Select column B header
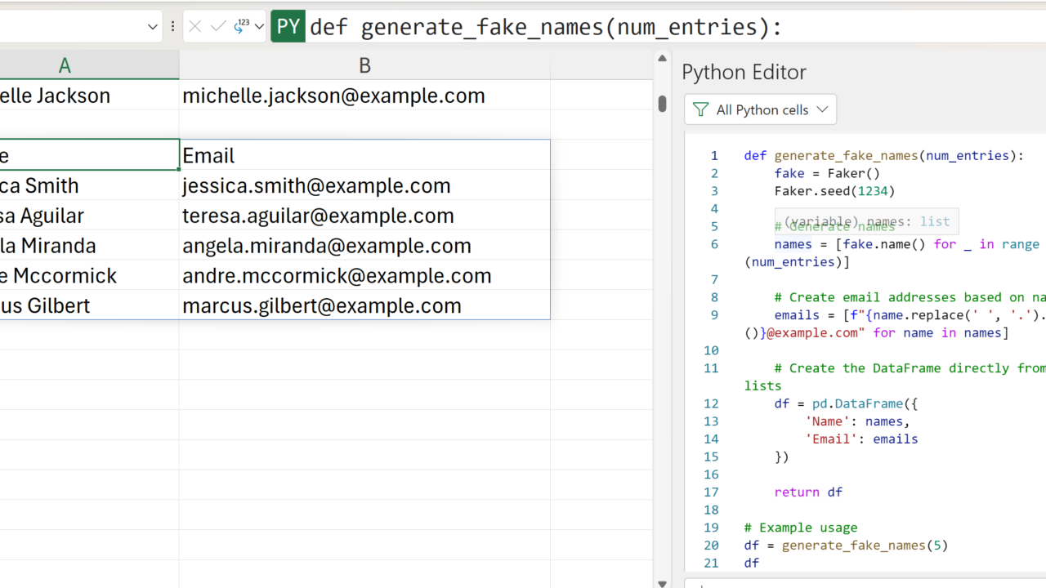The width and height of the screenshot is (1046, 588). tap(364, 66)
